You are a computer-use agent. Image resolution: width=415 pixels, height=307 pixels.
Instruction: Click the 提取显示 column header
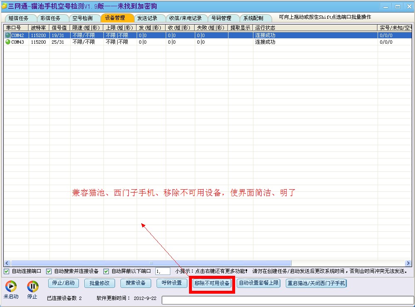(241, 28)
